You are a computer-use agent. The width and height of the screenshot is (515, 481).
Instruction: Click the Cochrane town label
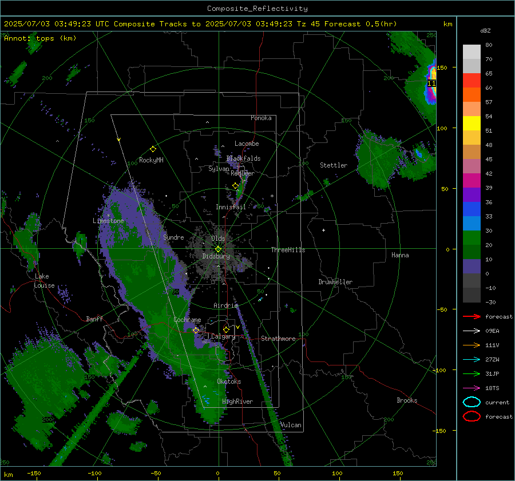click(187, 320)
